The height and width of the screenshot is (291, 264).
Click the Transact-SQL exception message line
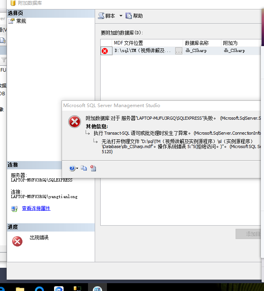click(177, 133)
